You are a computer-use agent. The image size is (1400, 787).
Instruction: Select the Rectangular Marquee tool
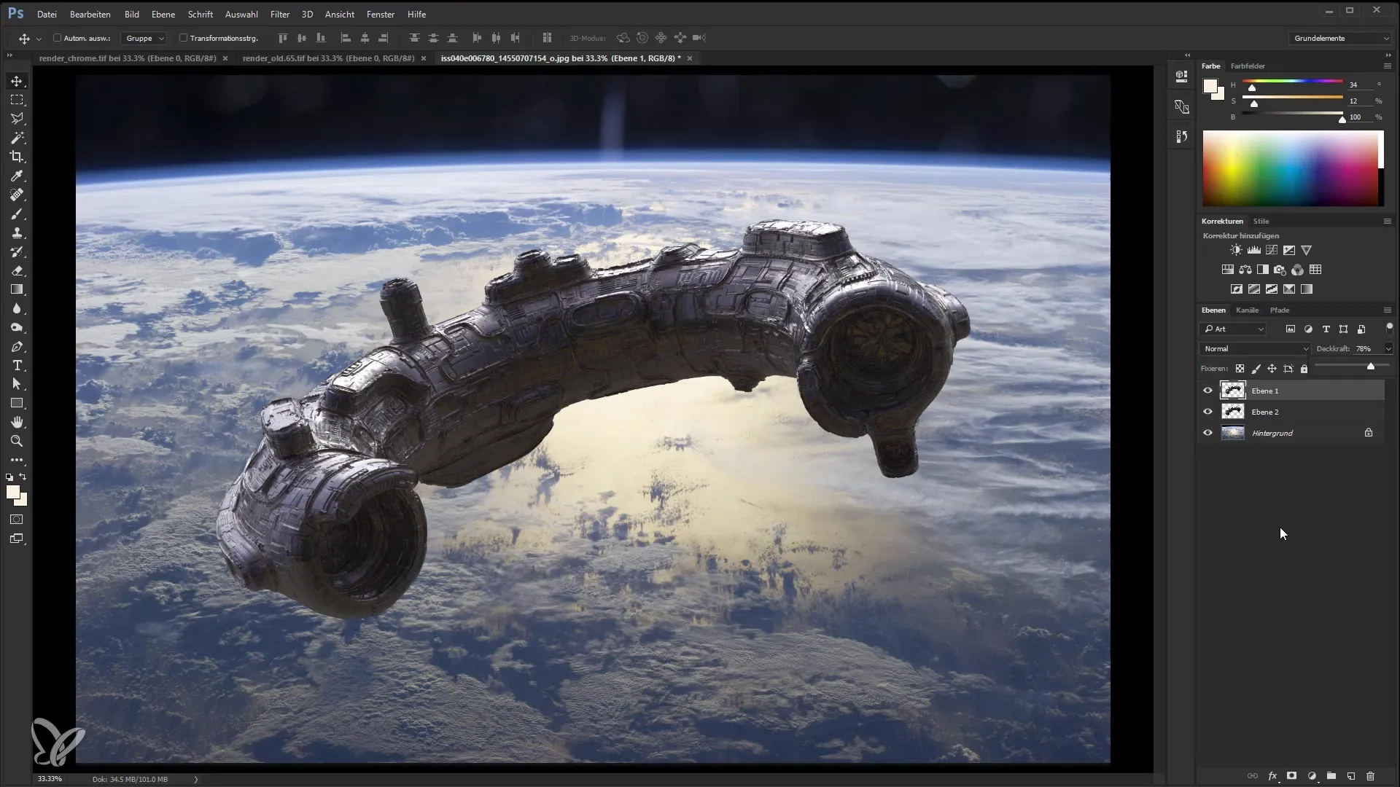point(17,100)
